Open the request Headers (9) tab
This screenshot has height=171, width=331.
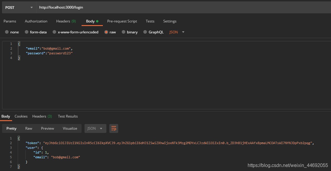66,21
